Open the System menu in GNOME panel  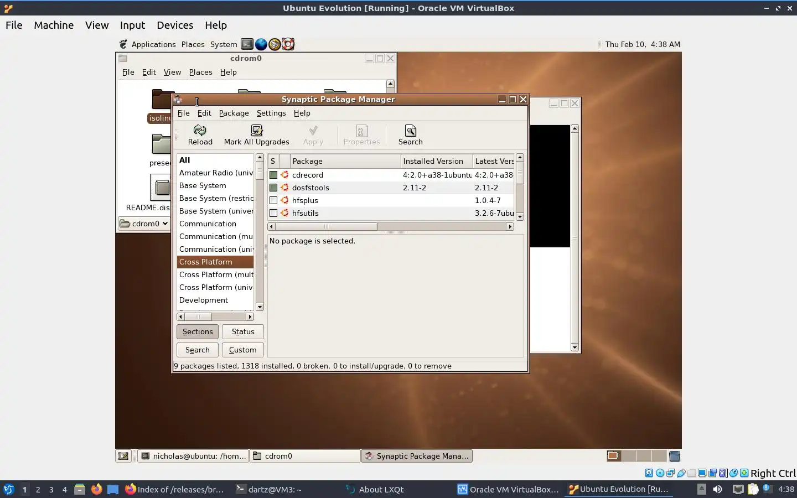coord(224,44)
